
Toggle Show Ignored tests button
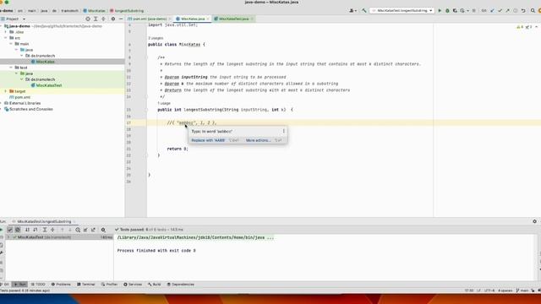click(18, 230)
